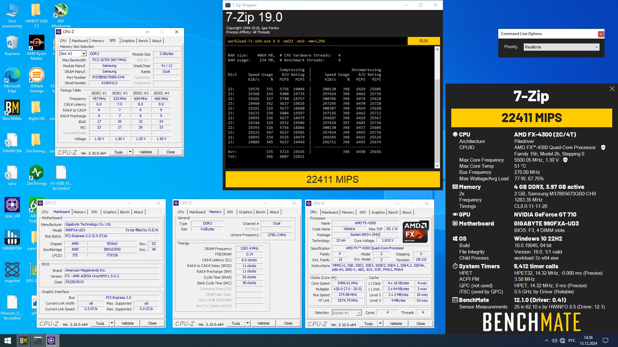Click Close in Memory CPU-Z window
This screenshot has width=618, height=347.
288,323
